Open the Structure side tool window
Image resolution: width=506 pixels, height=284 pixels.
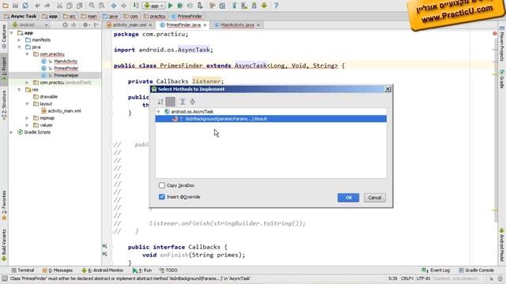(x=4, y=105)
